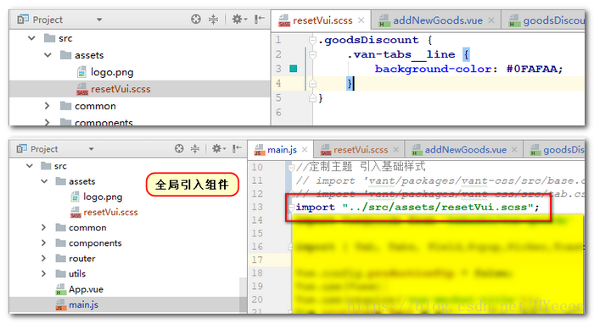Click SASS file icon of resetVui.scss in lower tree

tap(76, 212)
